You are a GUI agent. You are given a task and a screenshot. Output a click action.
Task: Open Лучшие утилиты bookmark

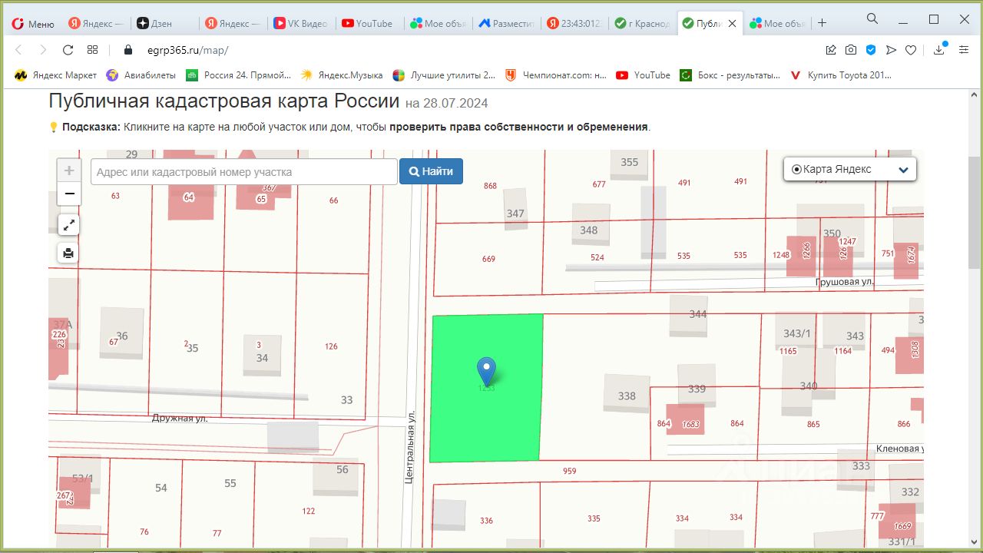[444, 75]
